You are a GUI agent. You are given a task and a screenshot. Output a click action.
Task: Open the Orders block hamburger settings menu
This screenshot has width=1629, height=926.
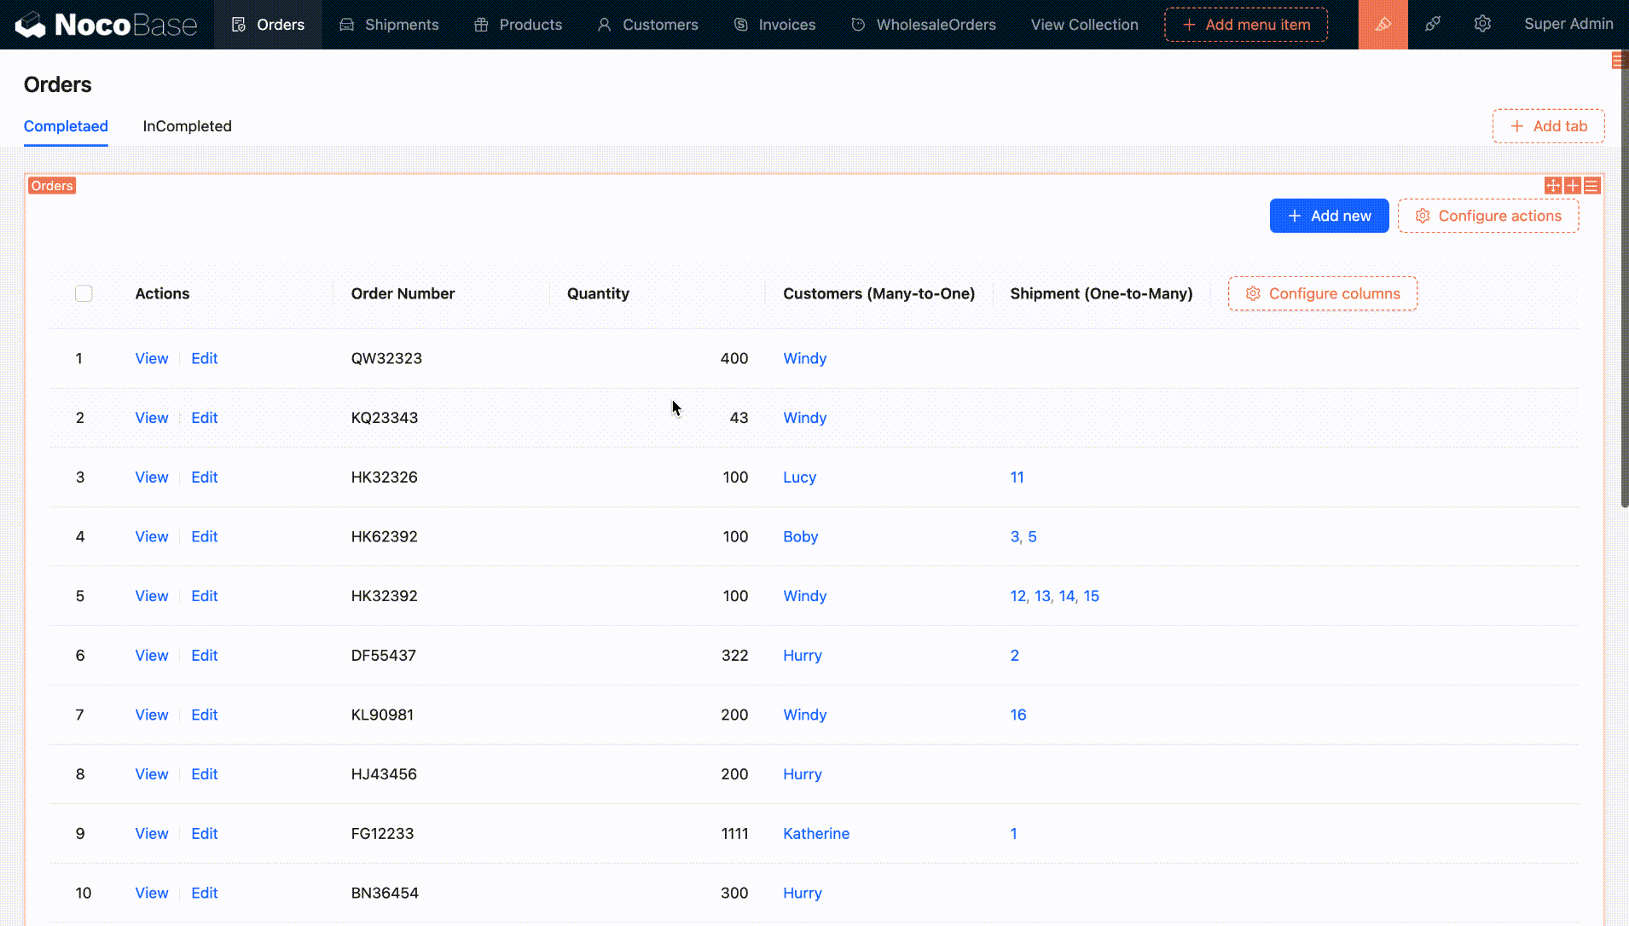click(x=1592, y=186)
